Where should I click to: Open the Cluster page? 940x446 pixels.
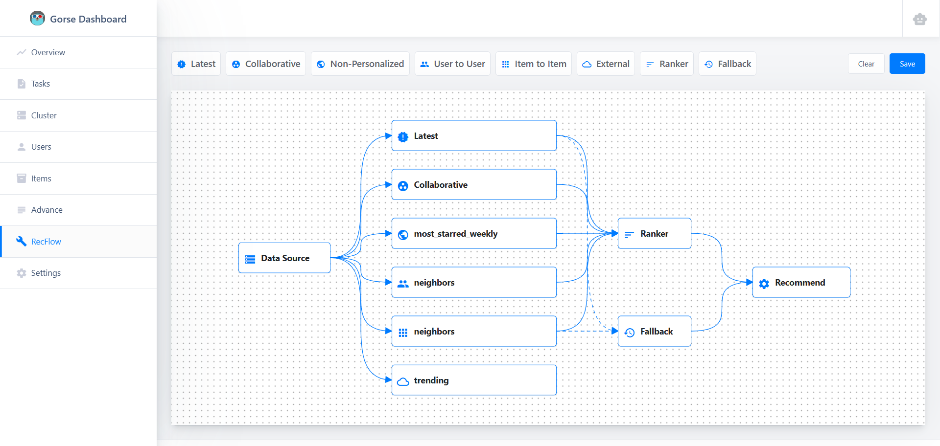(x=44, y=115)
